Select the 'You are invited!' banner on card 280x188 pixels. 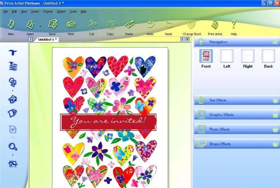point(108,122)
